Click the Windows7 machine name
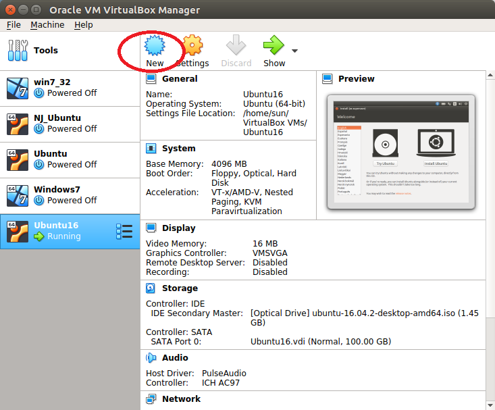The image size is (495, 410). [57, 189]
